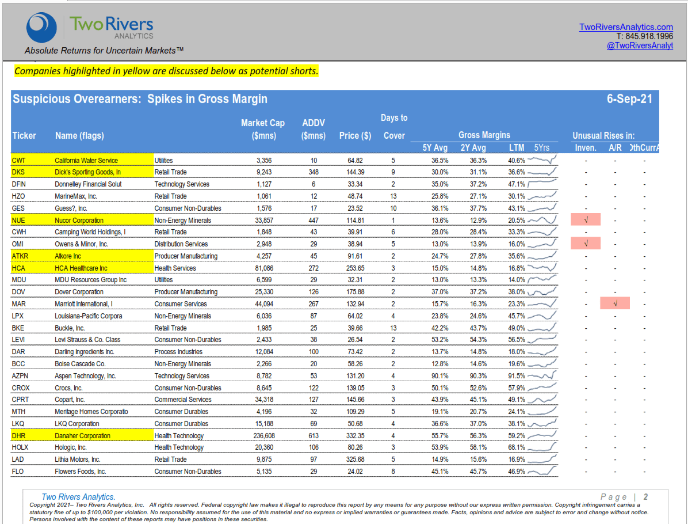Click Darling Ingredients sector Process Industries
Viewport: 688px width, 524px height.
pos(178,352)
